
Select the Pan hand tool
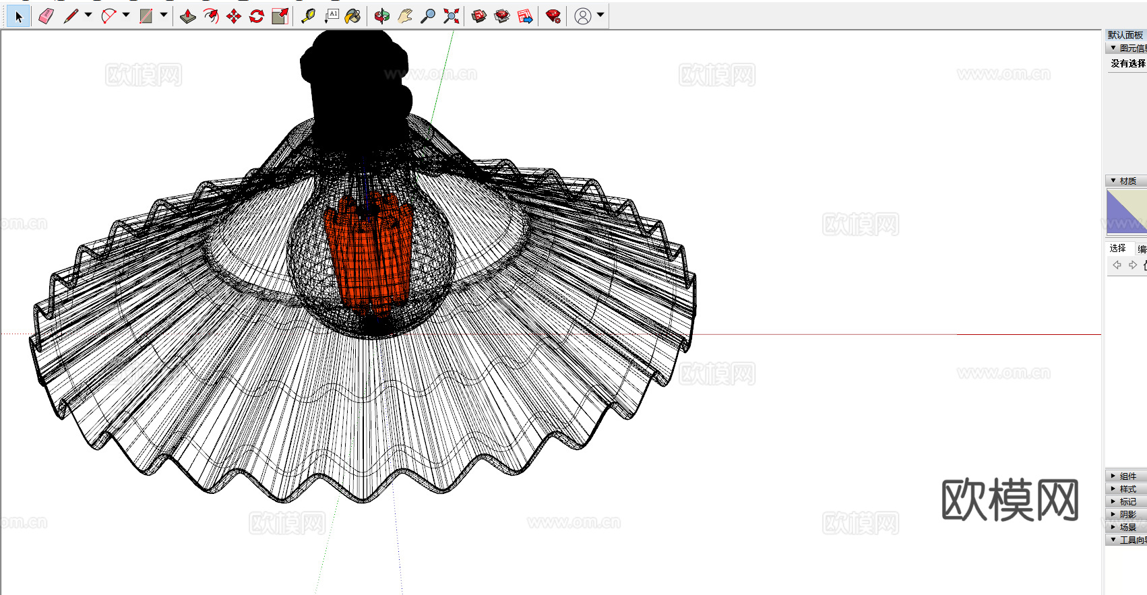(x=405, y=16)
